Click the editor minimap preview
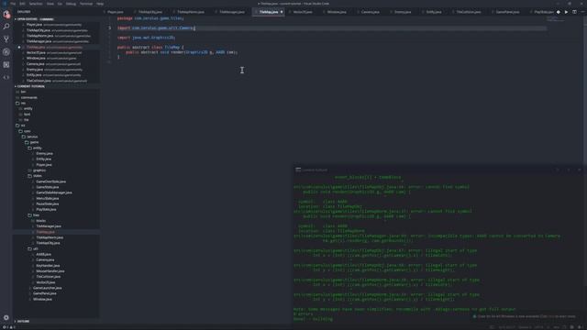Screen dimensions: 587x330 pos(555,18)
